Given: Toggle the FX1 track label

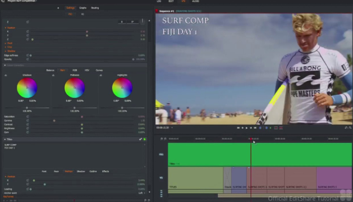Looking at the screenshot, I should [x=161, y=155].
